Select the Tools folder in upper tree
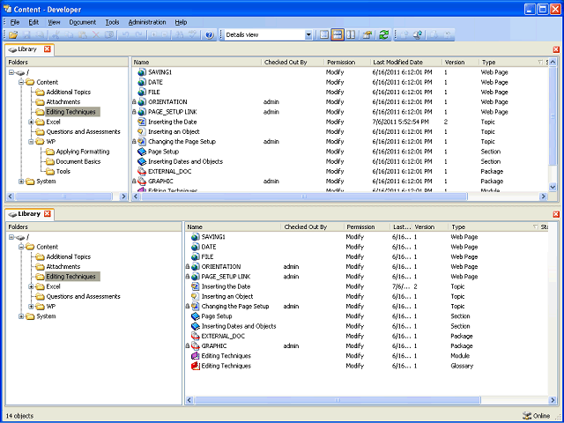The height and width of the screenshot is (423, 564). click(63, 172)
